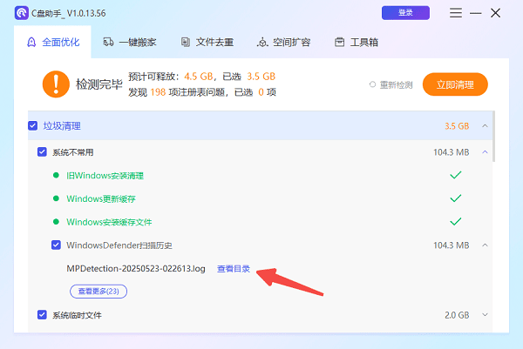The image size is (523, 349).
Task: Uncheck the 垃圾清理 checkbox
Action: click(x=33, y=126)
